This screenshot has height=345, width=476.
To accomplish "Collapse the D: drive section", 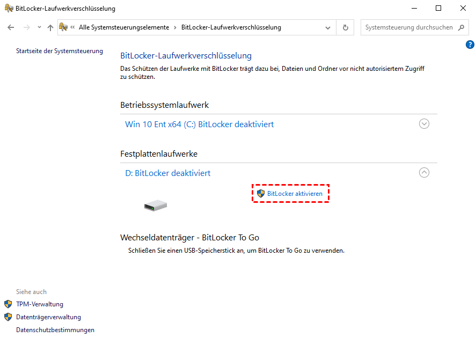I will [424, 173].
